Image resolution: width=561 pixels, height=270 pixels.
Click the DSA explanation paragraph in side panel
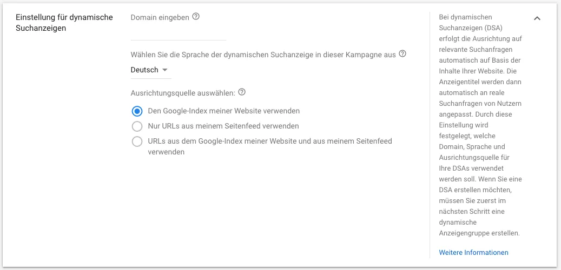[x=480, y=125]
